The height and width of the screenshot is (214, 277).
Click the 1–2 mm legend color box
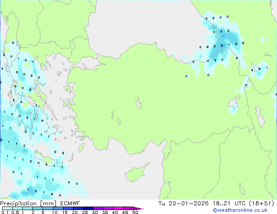[x=28, y=208]
